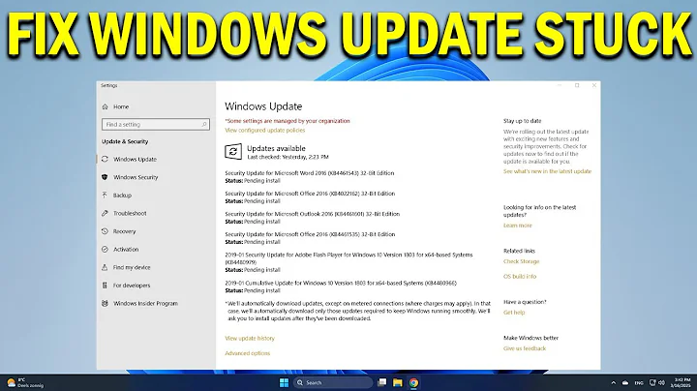This screenshot has width=697, height=391.
Task: Click the For developers icon
Action: [105, 286]
